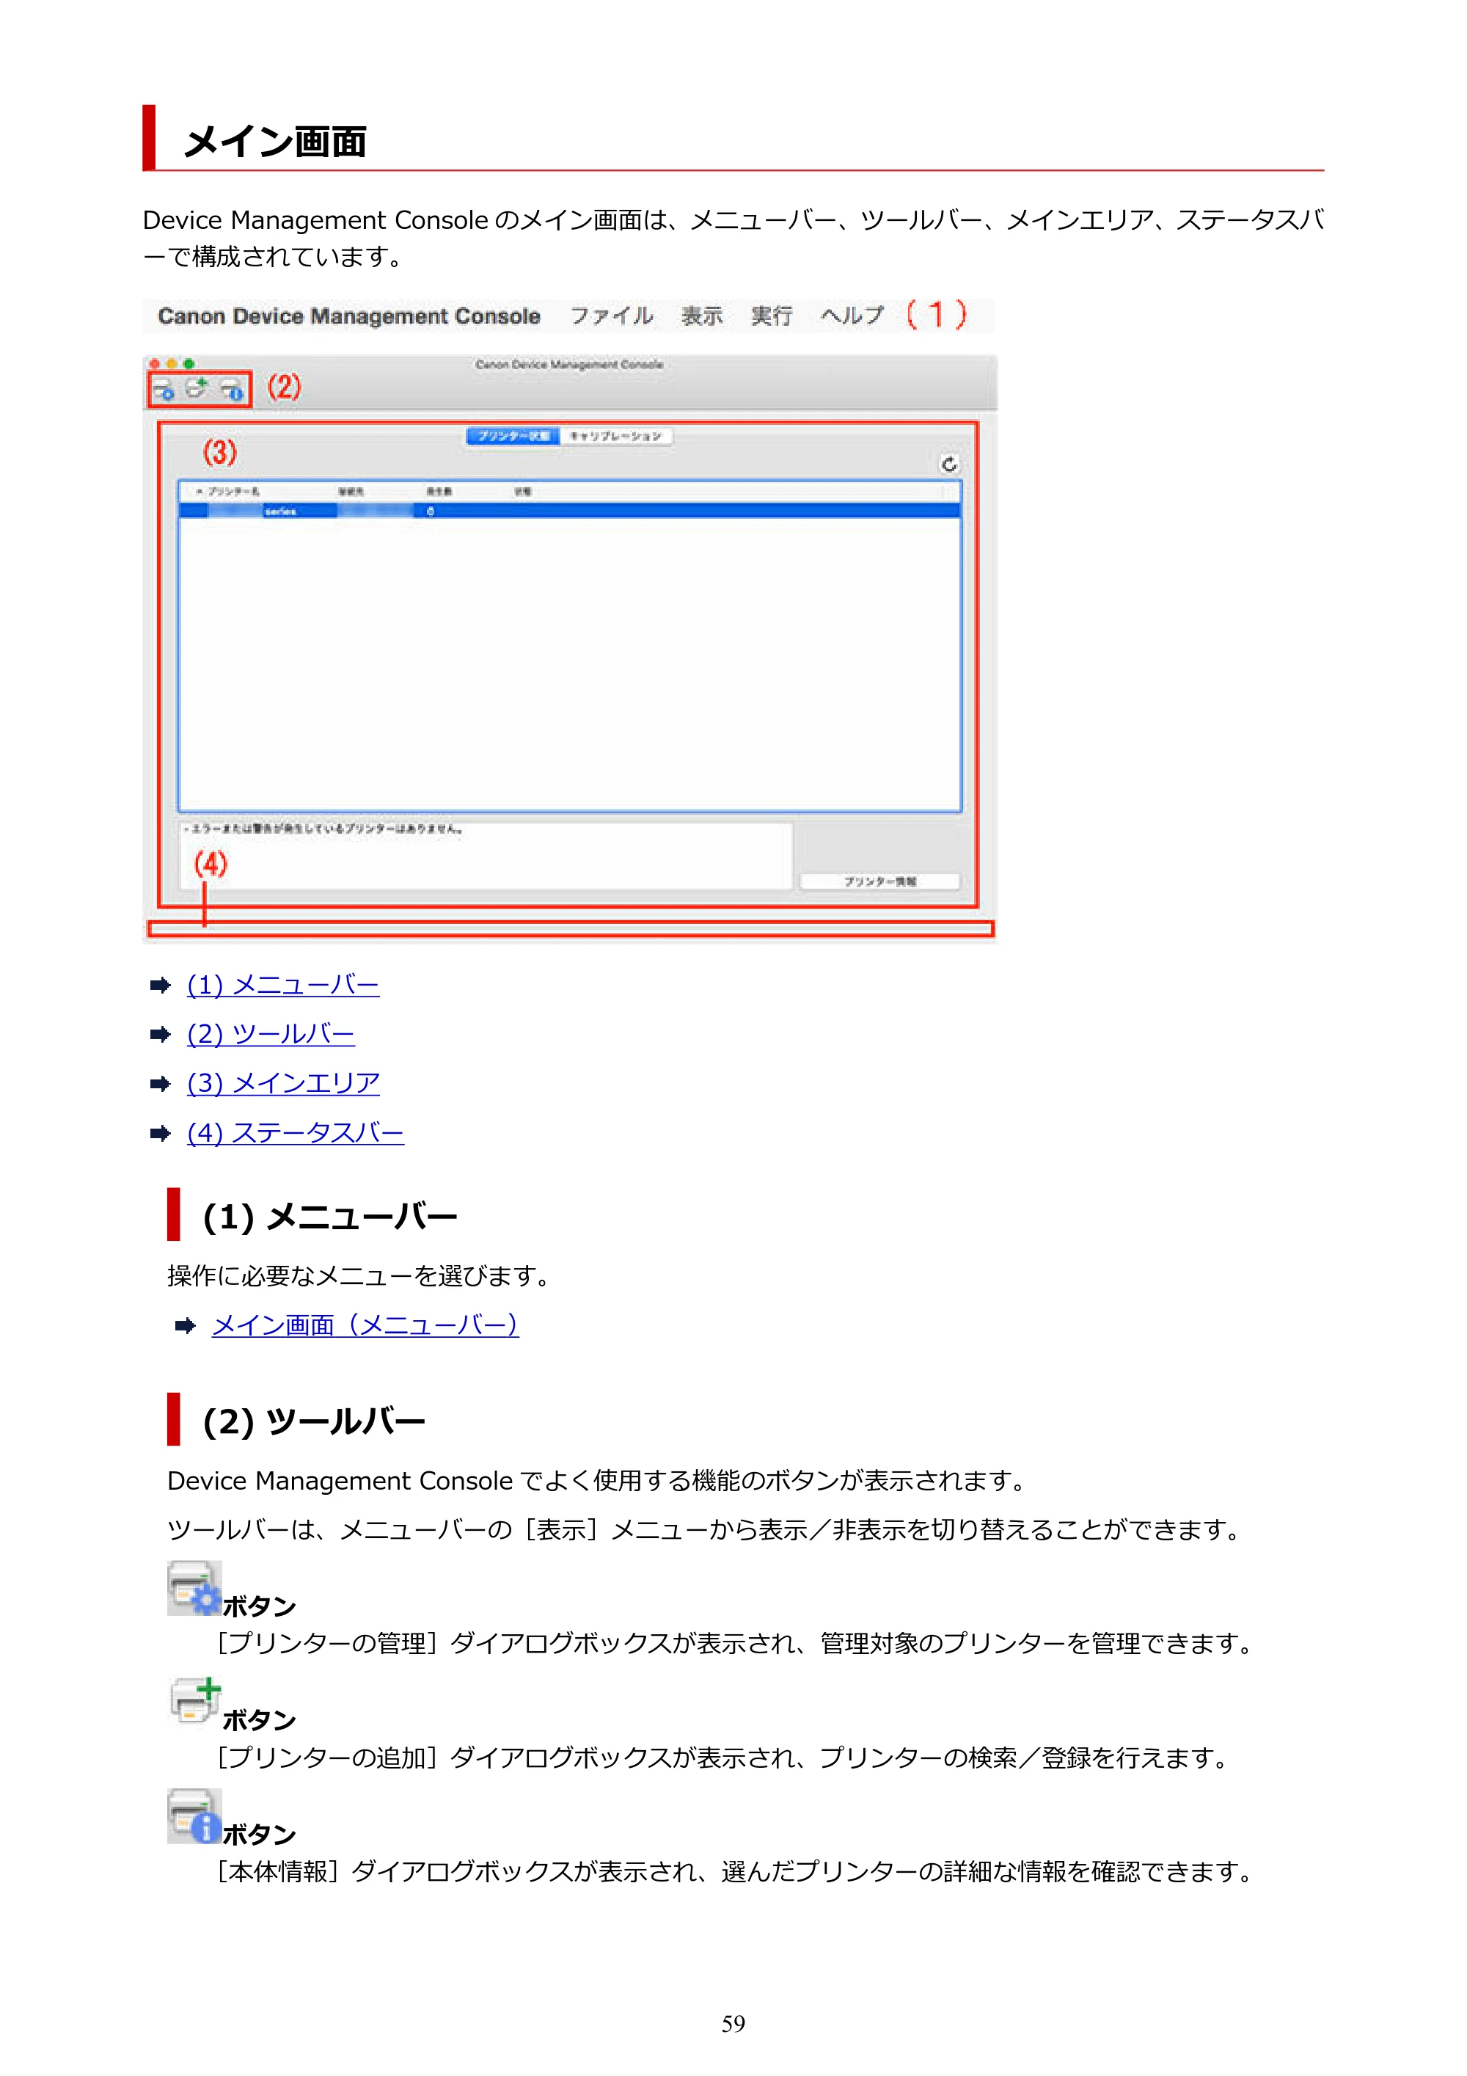
Task: Open the 実行 menu
Action: click(x=771, y=316)
